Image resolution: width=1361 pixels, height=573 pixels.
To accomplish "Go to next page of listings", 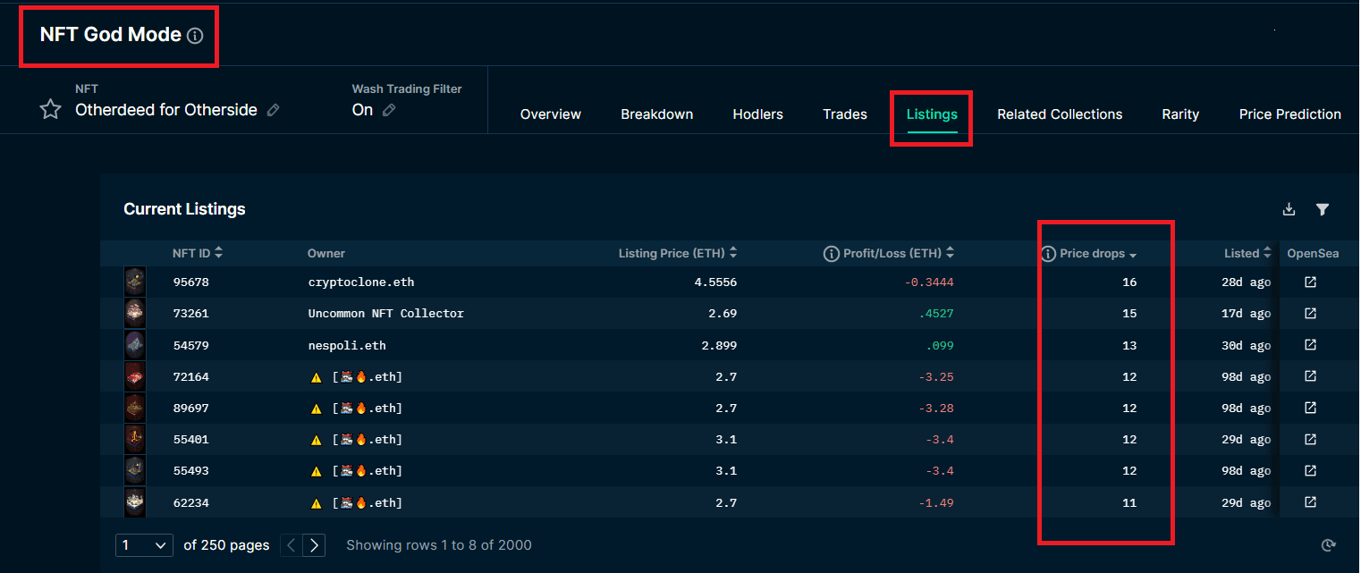I will coord(314,545).
